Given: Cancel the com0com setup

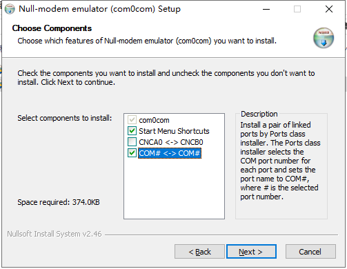Looking at the screenshot, I should tap(310, 252).
